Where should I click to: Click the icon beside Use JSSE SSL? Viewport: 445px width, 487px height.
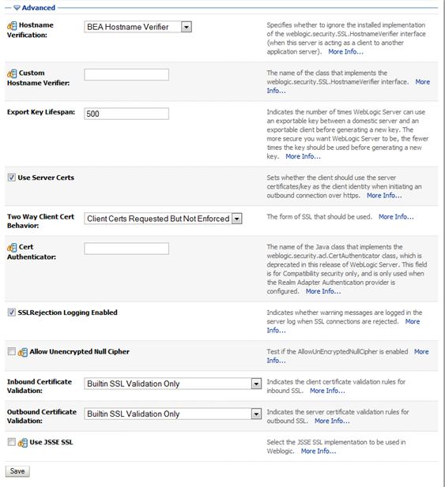click(x=22, y=442)
